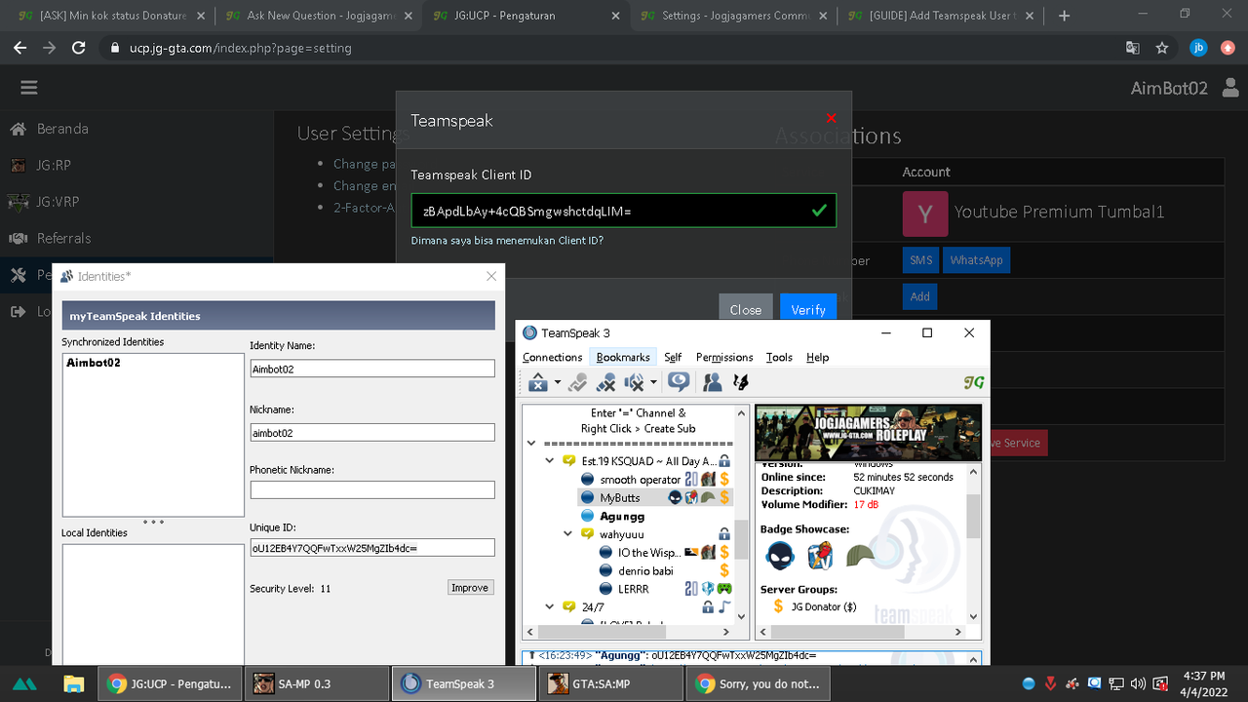Select user LERRR in channel tree

[x=633, y=589]
